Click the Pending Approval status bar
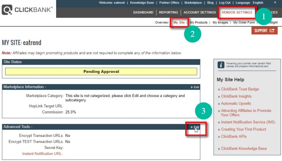Screen dimensions: 282x161 (101, 71)
